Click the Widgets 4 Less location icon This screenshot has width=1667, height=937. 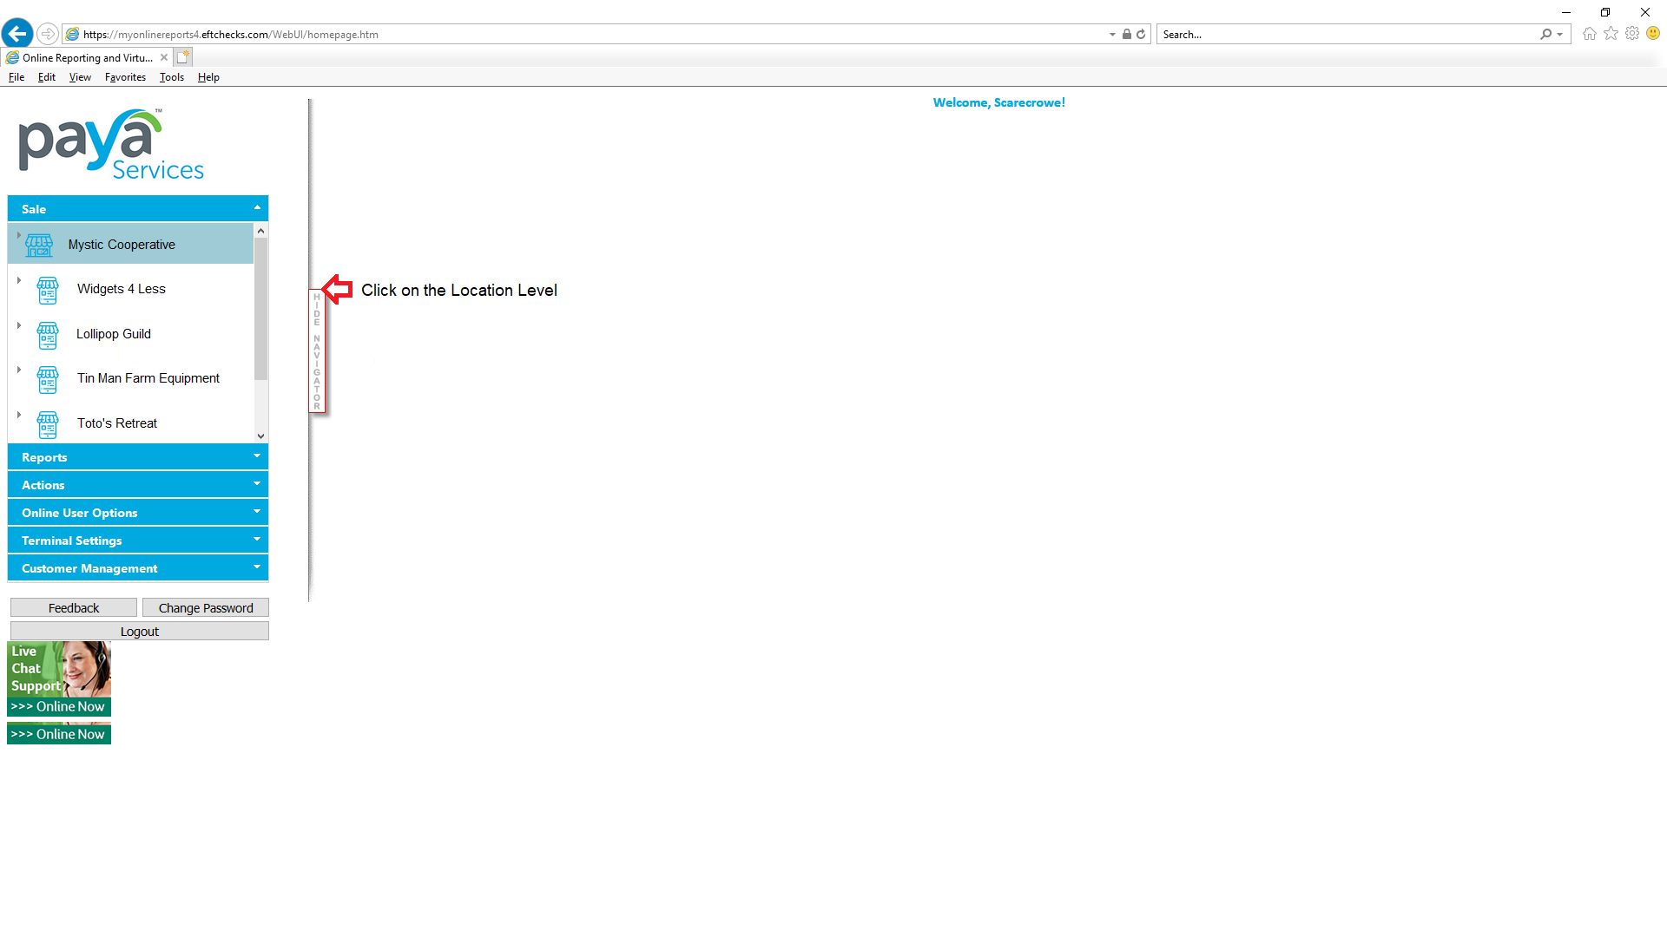pos(48,291)
